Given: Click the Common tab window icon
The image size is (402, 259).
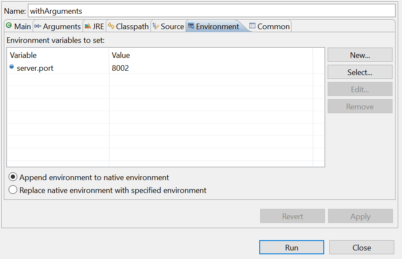Looking at the screenshot, I should [x=252, y=26].
